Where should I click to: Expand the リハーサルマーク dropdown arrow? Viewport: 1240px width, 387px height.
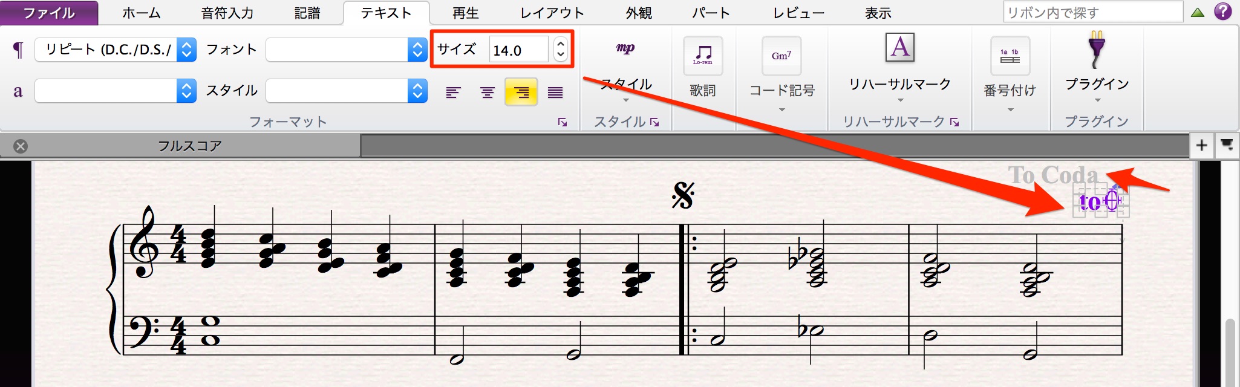pos(901,100)
